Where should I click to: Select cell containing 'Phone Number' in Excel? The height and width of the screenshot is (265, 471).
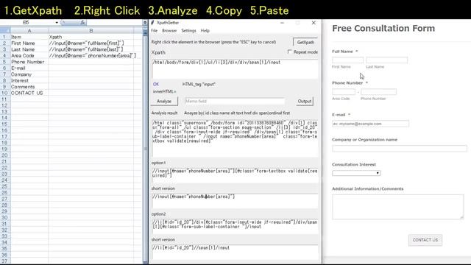pos(29,62)
